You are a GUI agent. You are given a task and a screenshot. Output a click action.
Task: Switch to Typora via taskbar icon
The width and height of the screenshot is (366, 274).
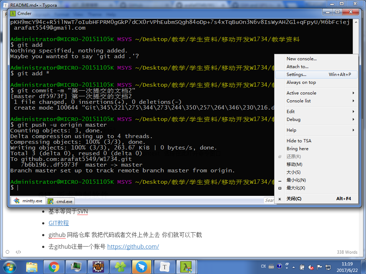tap(164, 267)
